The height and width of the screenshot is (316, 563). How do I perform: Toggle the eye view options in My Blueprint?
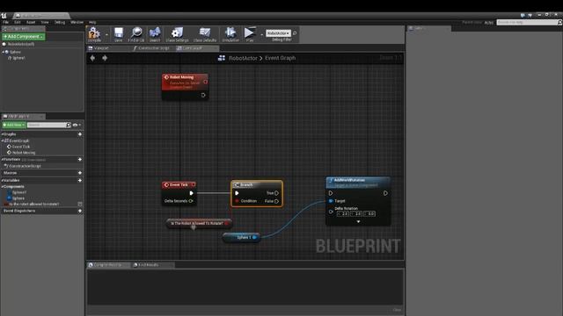(75, 125)
